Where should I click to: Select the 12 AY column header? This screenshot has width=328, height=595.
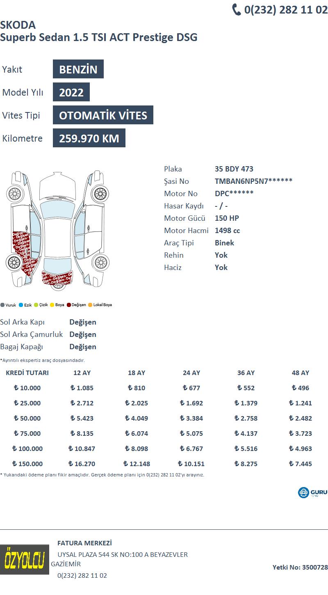82,373
